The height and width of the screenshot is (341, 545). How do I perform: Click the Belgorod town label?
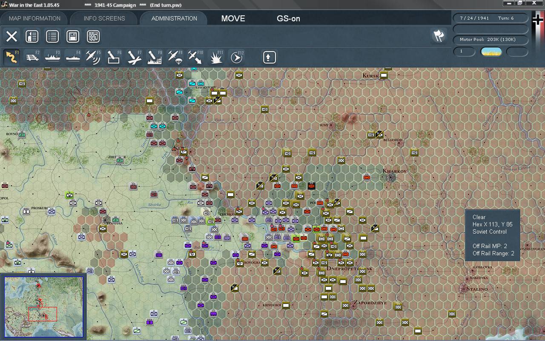click(x=393, y=140)
